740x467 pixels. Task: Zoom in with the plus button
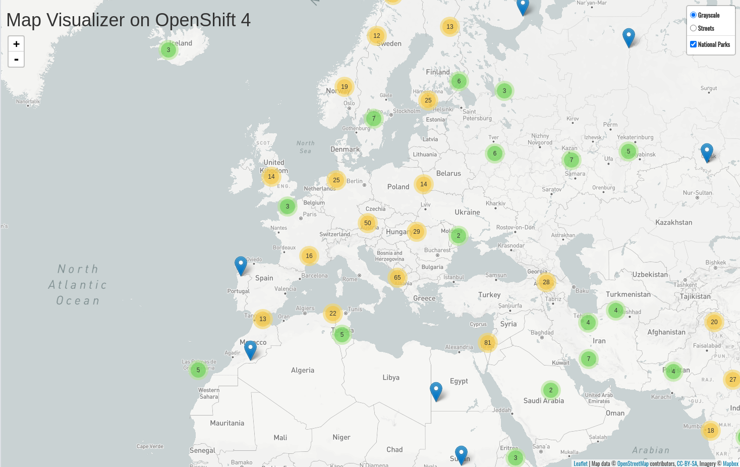point(16,44)
